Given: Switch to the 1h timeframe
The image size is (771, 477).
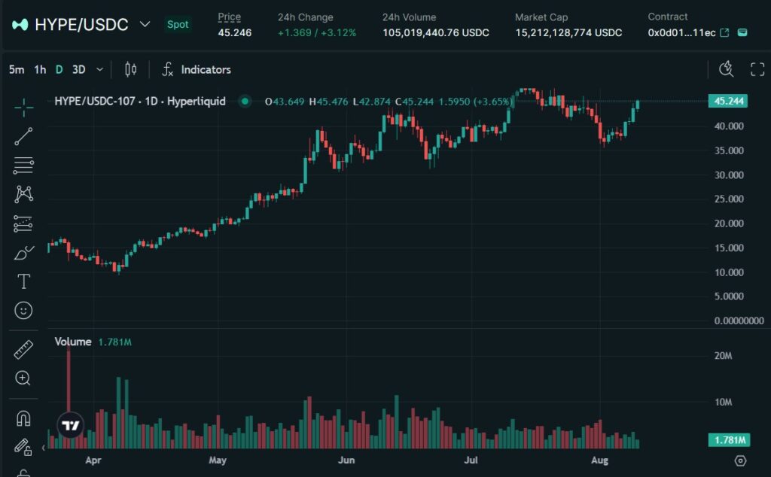Looking at the screenshot, I should point(41,69).
